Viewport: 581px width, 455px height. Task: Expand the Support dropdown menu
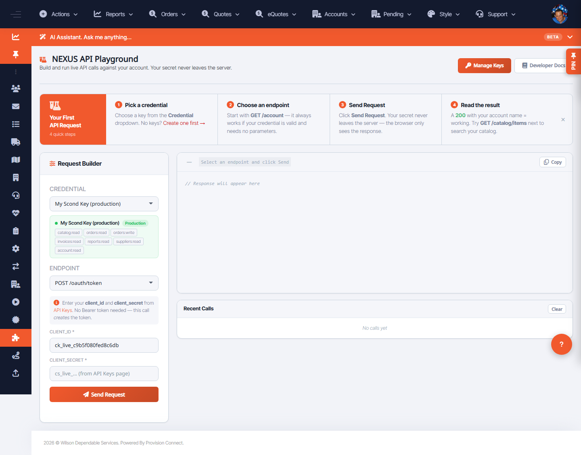click(x=496, y=14)
